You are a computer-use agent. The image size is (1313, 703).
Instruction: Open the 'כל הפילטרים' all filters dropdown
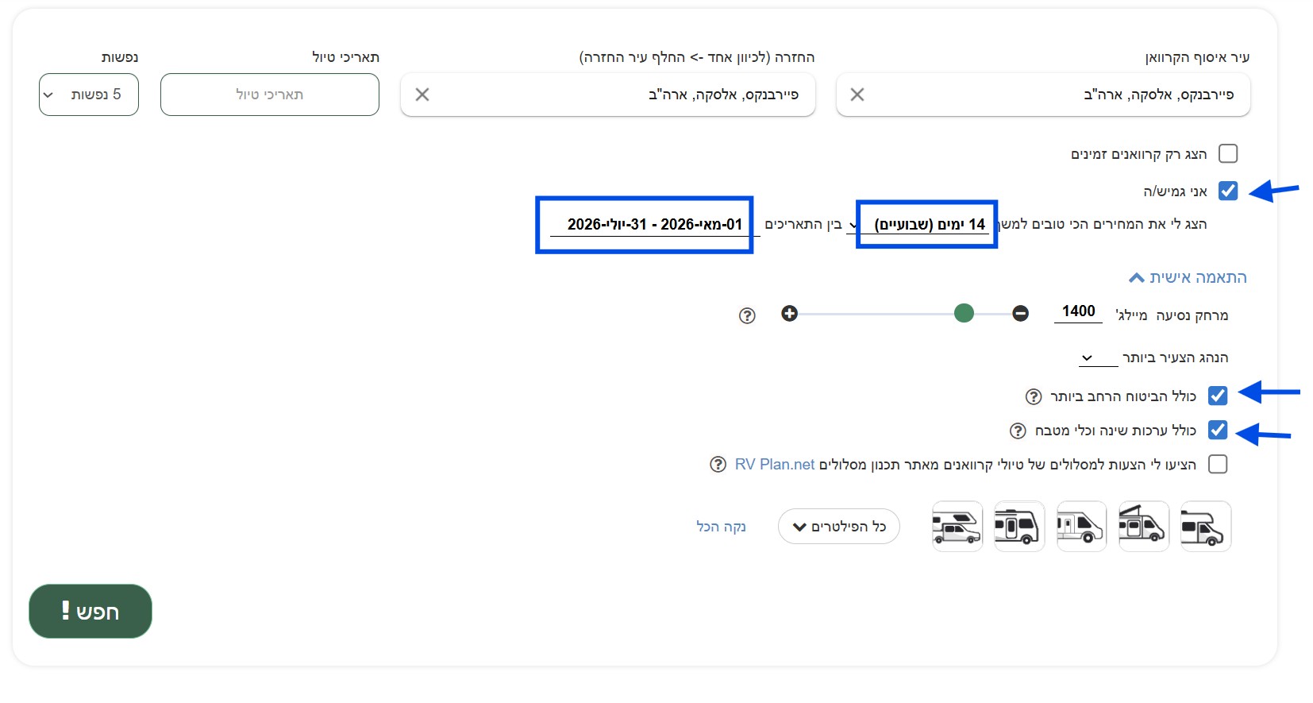pyautogui.click(x=839, y=527)
